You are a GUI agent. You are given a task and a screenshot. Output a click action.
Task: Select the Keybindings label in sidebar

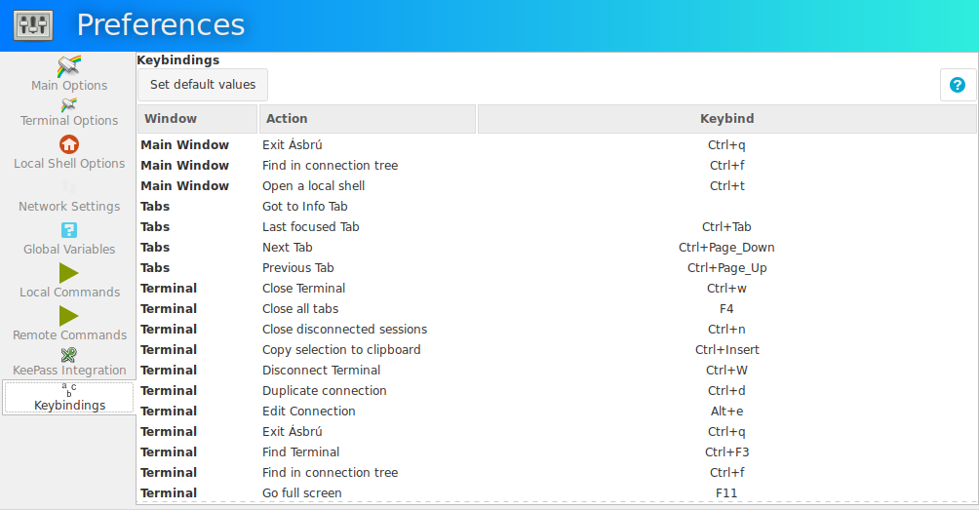[x=69, y=405]
